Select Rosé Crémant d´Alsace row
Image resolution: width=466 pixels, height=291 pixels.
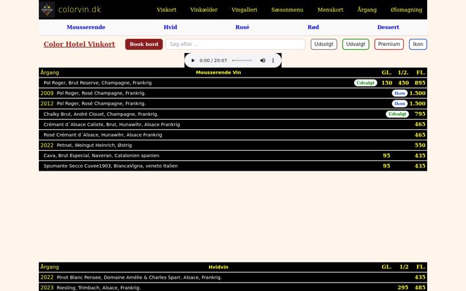point(233,135)
